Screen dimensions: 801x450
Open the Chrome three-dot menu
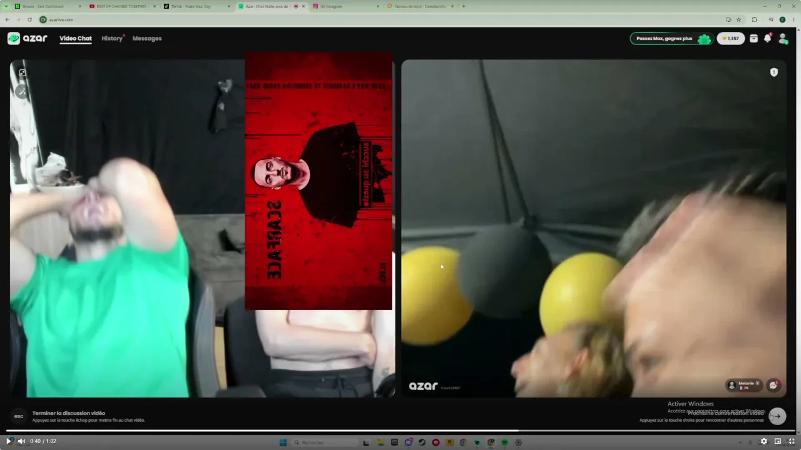tap(794, 19)
